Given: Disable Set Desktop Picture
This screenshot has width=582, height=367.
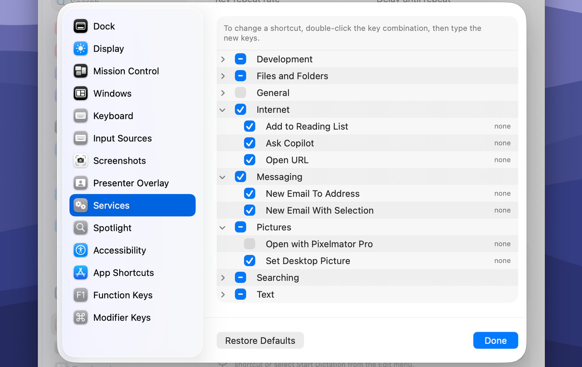Looking at the screenshot, I should 249,261.
